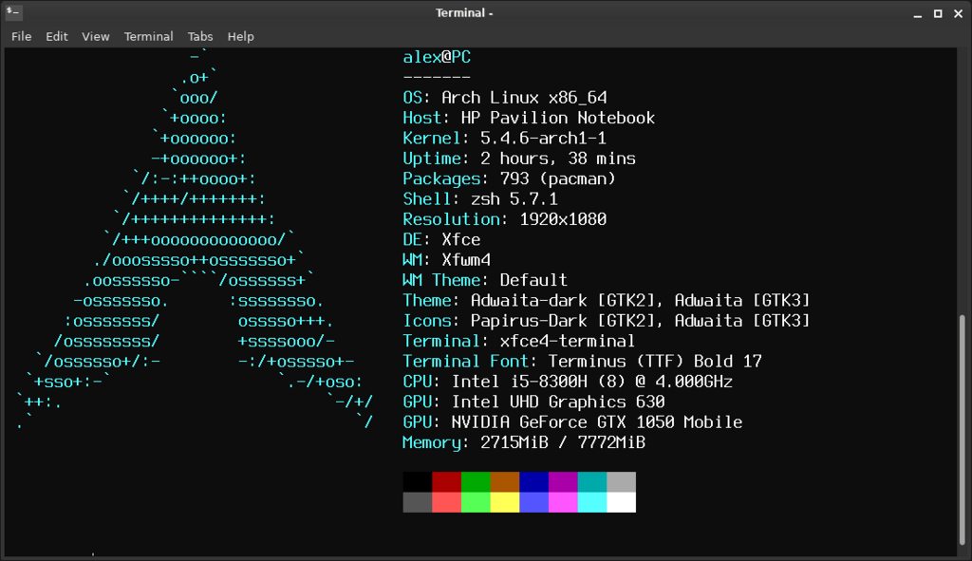972x561 pixels.
Task: Maximize the Terminal window
Action: 938,13
